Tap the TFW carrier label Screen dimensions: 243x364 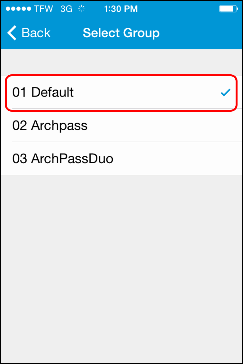tap(44, 9)
